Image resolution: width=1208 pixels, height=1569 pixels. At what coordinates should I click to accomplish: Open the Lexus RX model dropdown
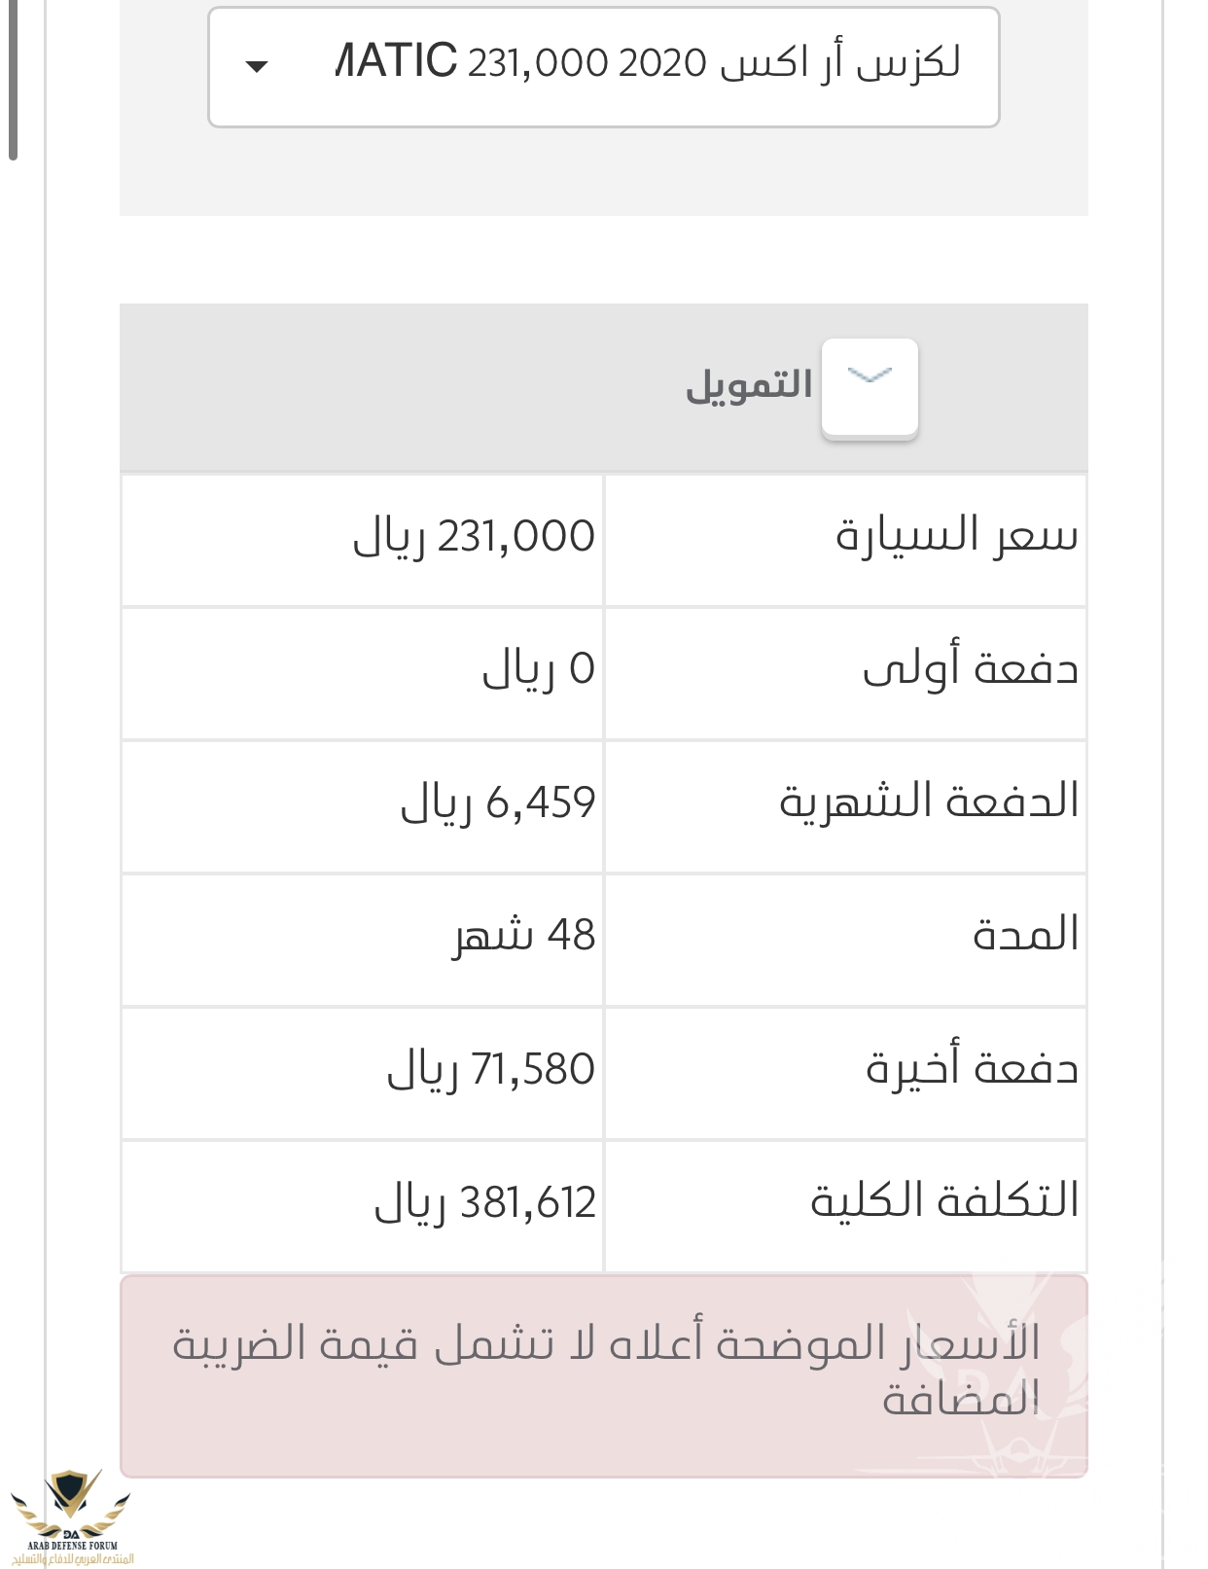pos(603,66)
